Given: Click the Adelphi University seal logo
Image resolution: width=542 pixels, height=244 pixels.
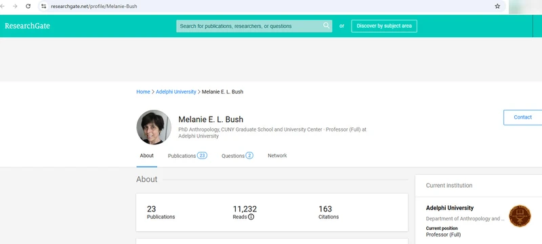Looking at the screenshot, I should (520, 216).
